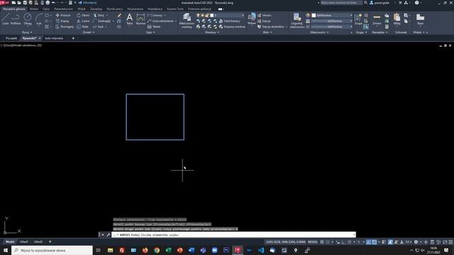The height and width of the screenshot is (255, 454).
Task: Expand the Opis panel dropdown
Action: coord(150,33)
